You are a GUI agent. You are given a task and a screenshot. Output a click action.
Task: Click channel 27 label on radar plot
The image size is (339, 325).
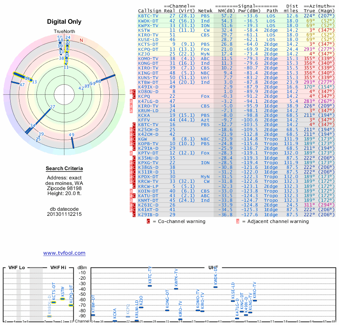pyautogui.click(x=53, y=107)
